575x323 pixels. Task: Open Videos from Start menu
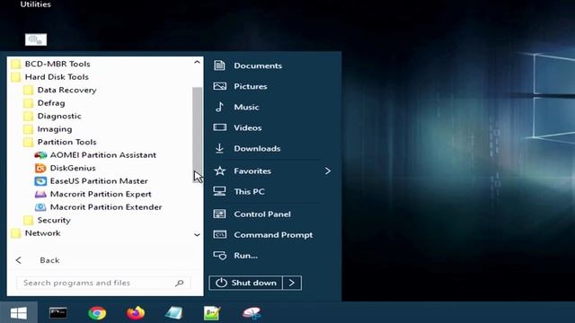click(248, 127)
